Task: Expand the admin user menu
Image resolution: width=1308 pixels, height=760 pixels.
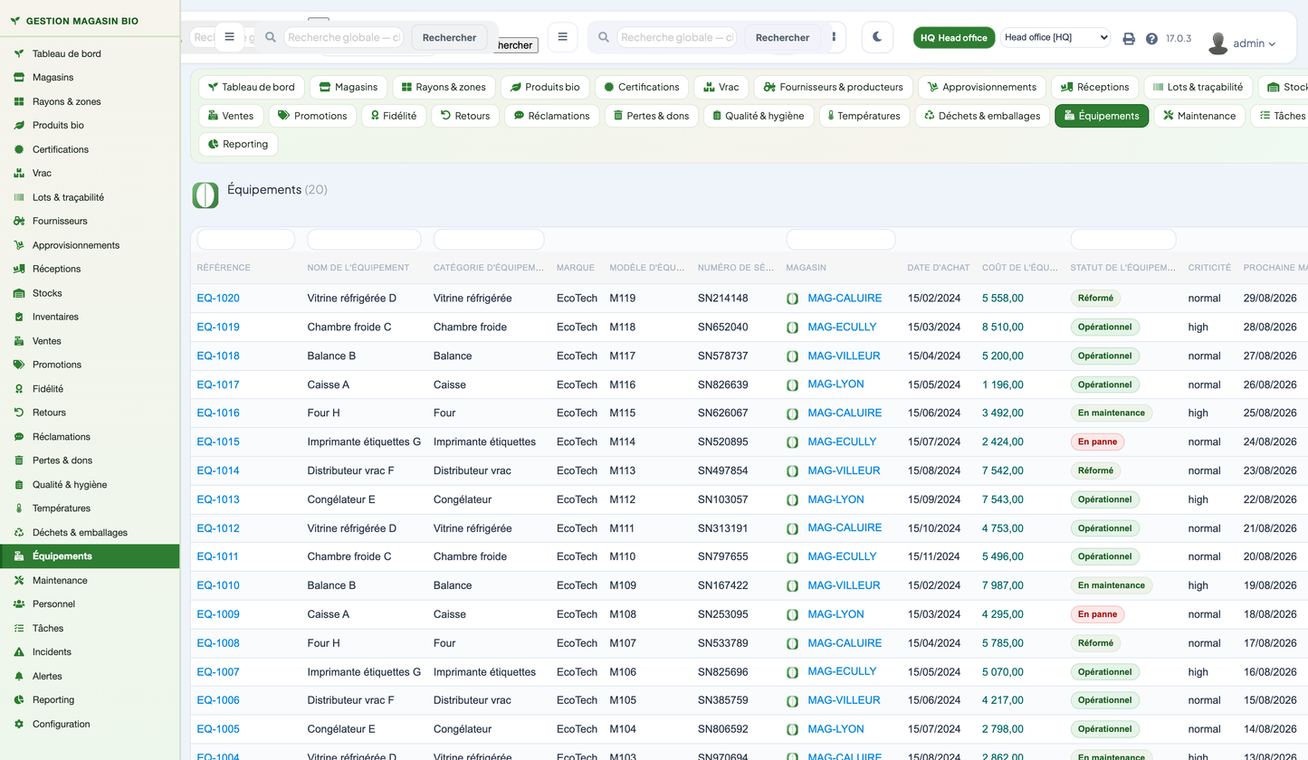Action: pos(1243,43)
